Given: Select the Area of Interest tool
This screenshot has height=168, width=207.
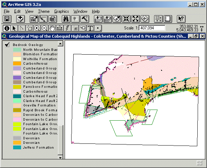Looking at the screenshot, I should pyautogui.click(x=75, y=28).
